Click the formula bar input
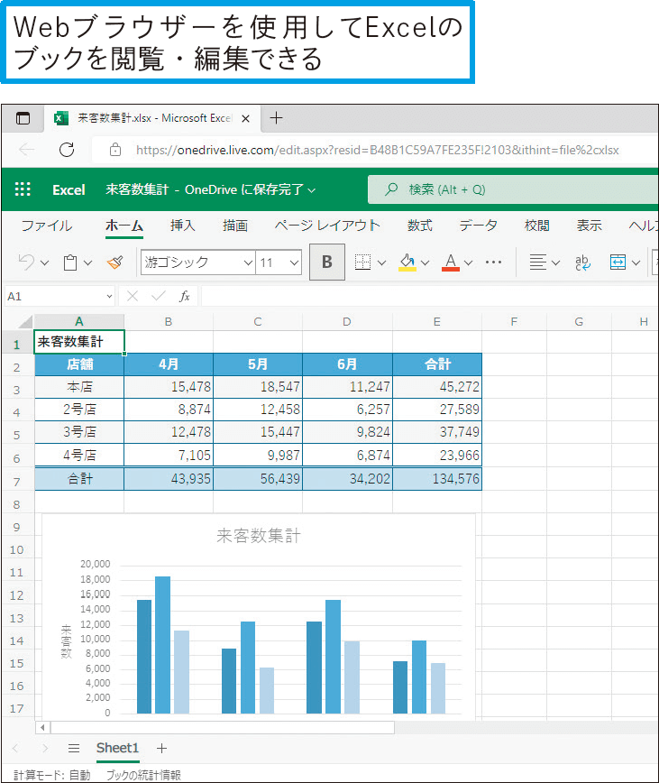Screen dimensions: 659x783 pyautogui.click(x=430, y=296)
